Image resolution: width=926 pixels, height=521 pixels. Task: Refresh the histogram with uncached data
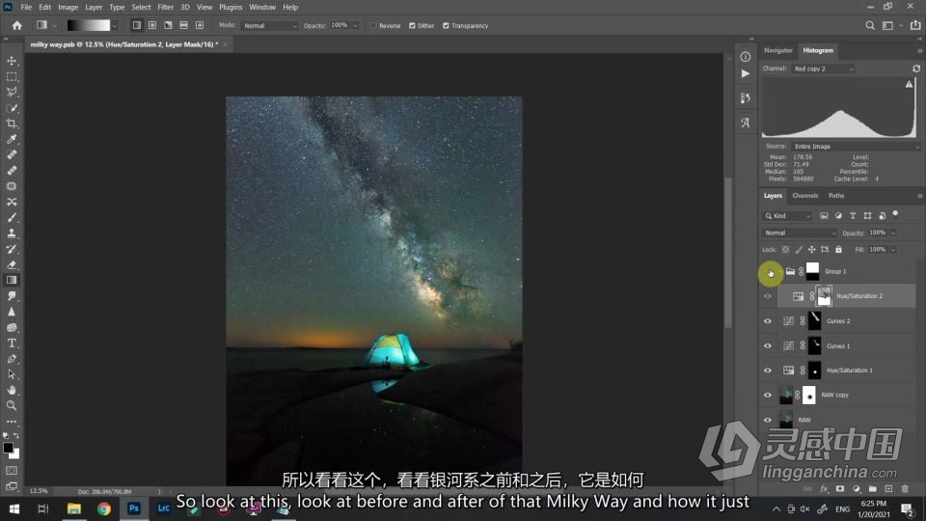(x=916, y=69)
